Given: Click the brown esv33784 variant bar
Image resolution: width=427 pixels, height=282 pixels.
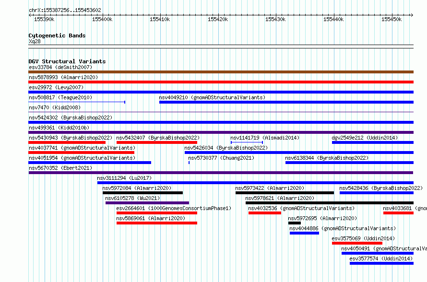Looking at the screenshot, I should click(221, 72).
